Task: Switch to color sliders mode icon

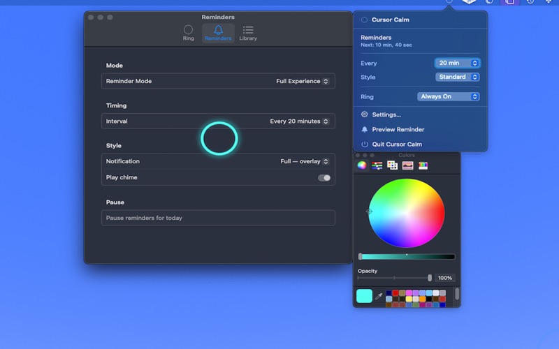Action: point(377,165)
